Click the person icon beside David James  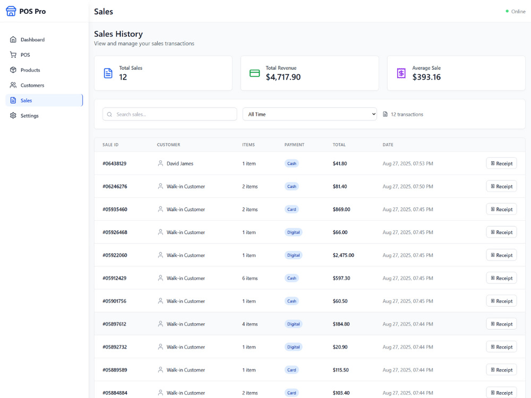click(160, 163)
